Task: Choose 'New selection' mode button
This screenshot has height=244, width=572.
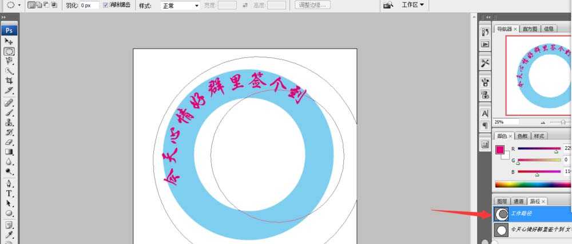Action: click(31, 5)
